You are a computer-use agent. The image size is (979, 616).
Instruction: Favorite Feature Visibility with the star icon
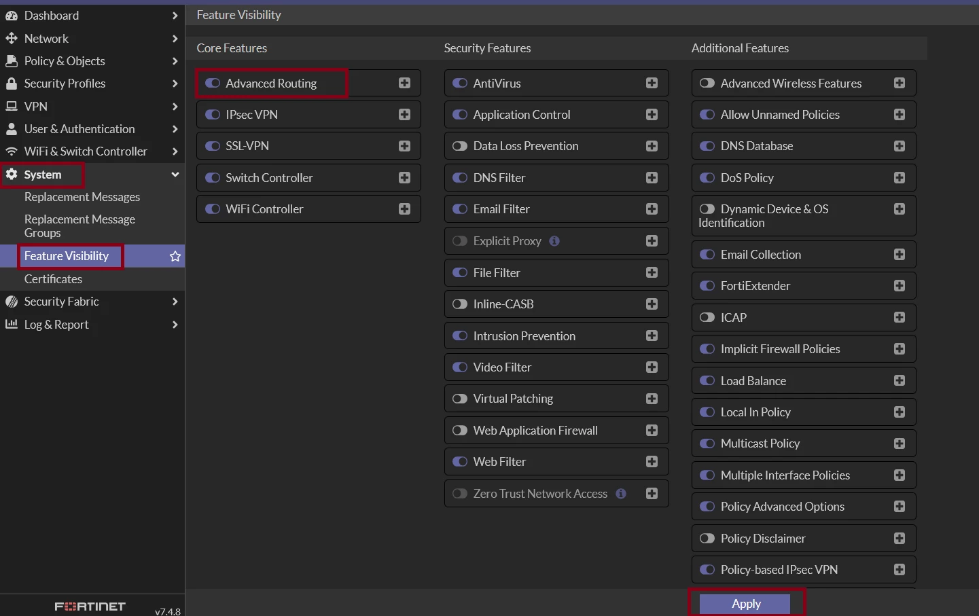pos(175,256)
